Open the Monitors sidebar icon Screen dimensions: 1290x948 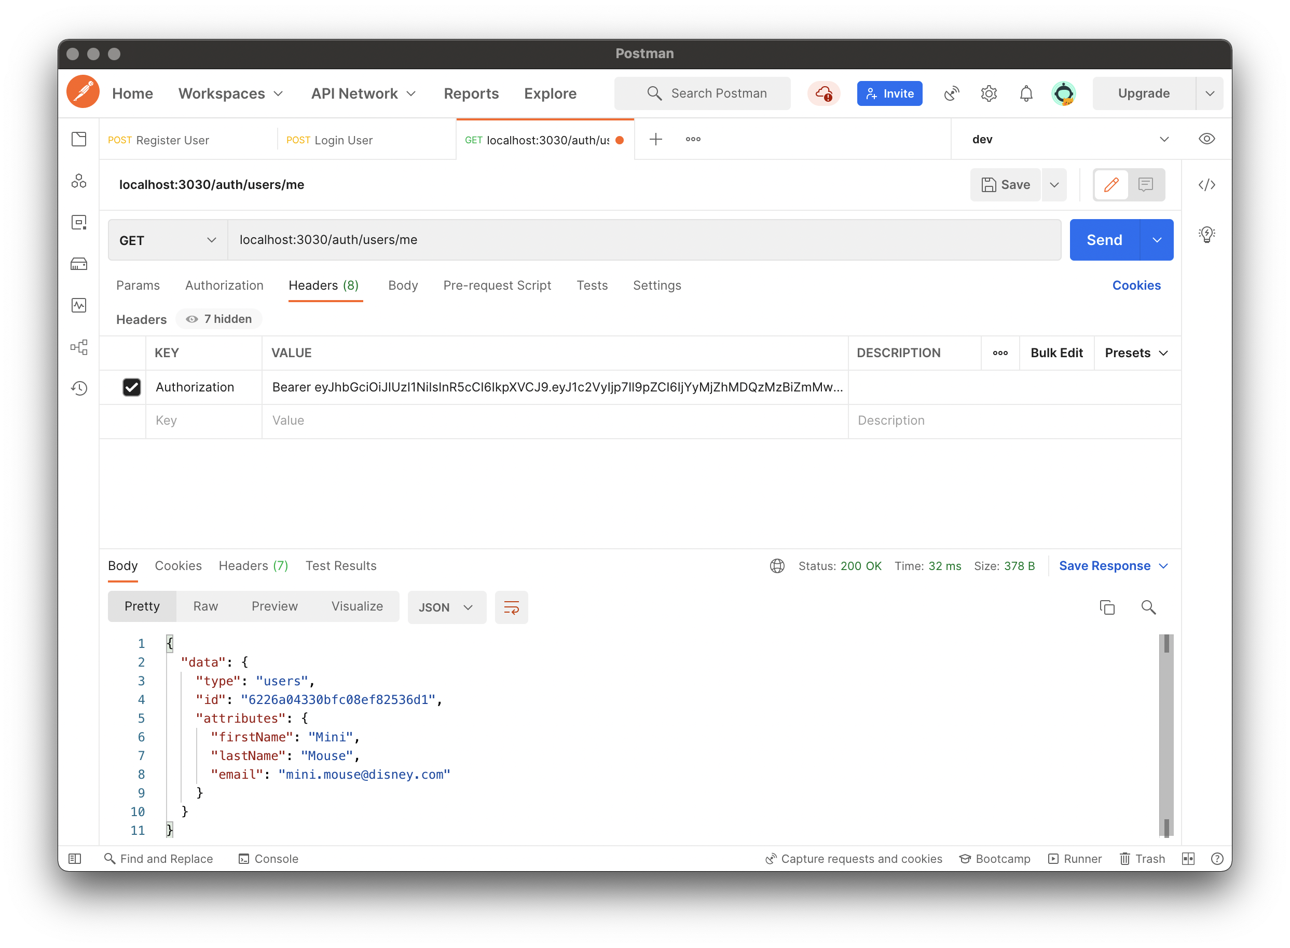click(79, 305)
